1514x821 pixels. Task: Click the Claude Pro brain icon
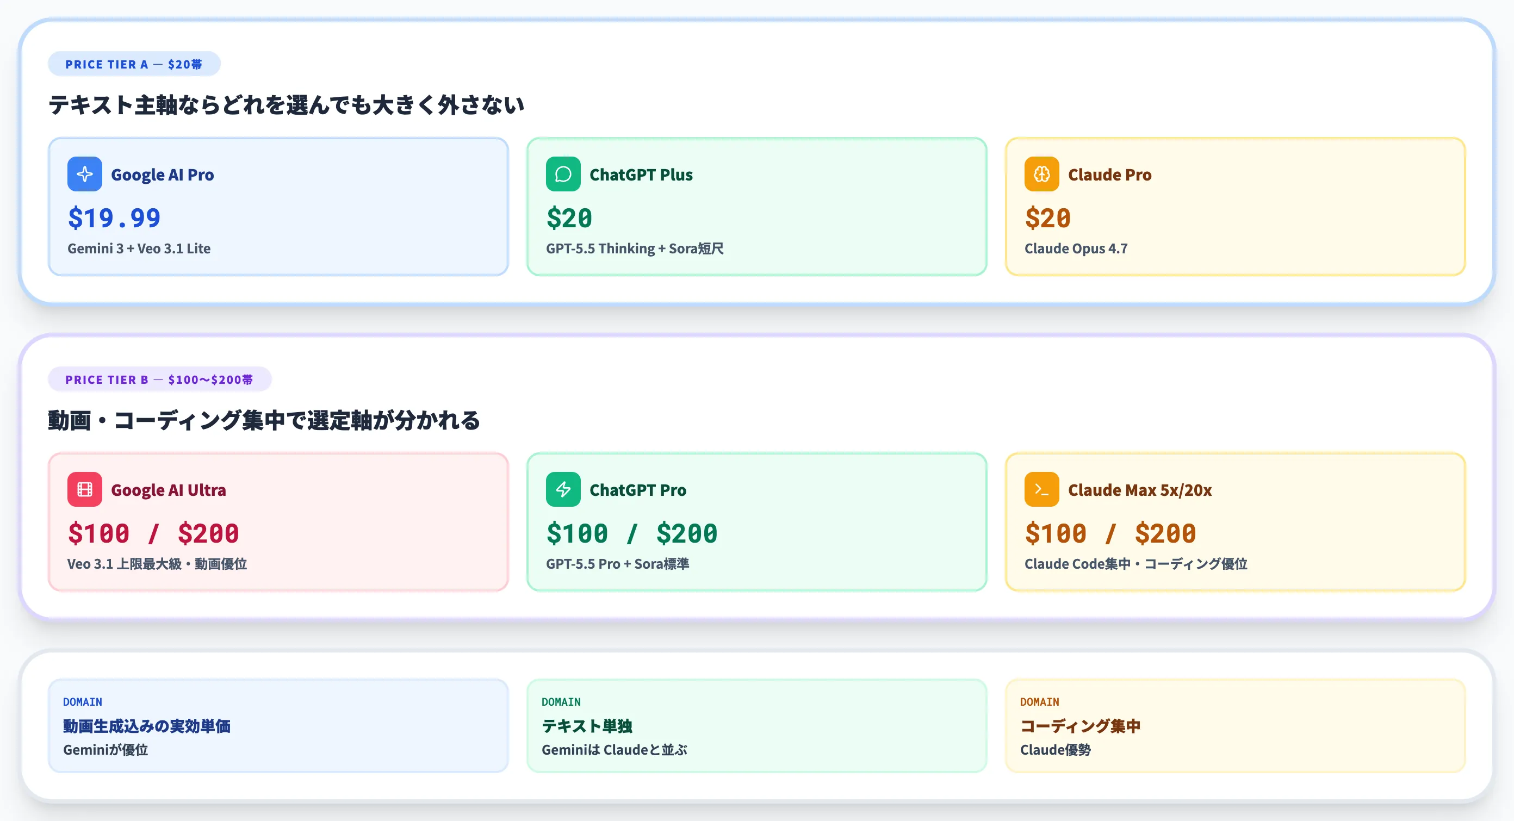pos(1041,174)
